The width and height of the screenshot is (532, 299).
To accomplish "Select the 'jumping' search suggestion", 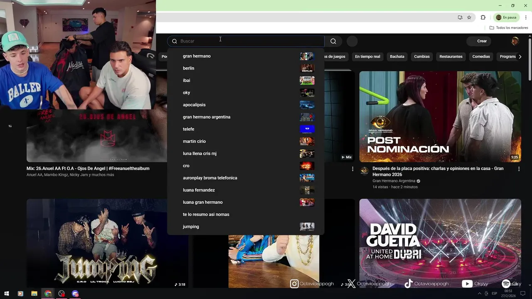I will click(246, 227).
